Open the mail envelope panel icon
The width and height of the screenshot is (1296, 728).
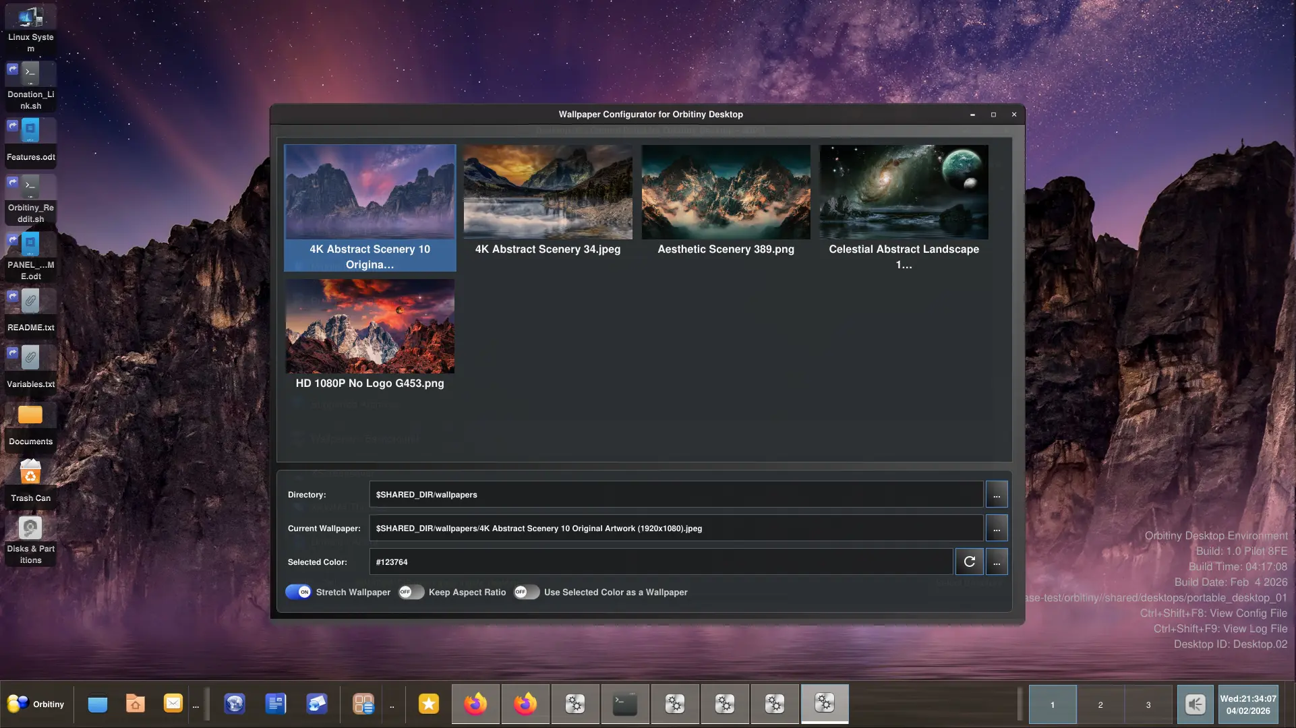(x=173, y=704)
